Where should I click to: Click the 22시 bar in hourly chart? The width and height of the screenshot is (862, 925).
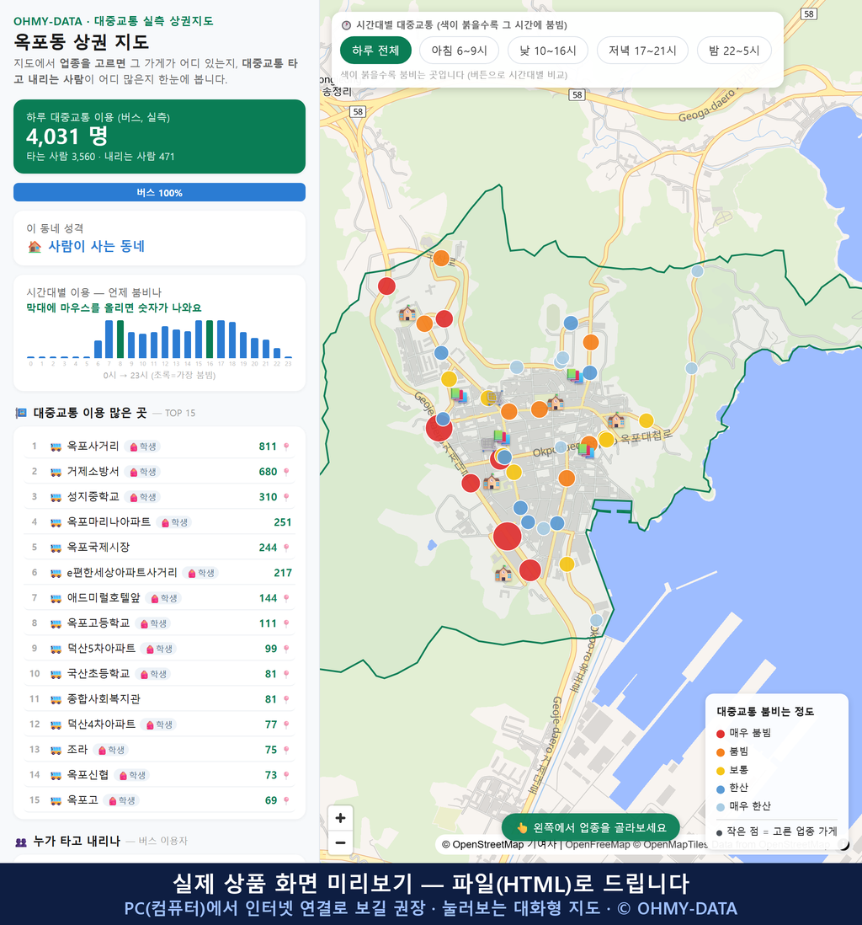[277, 353]
